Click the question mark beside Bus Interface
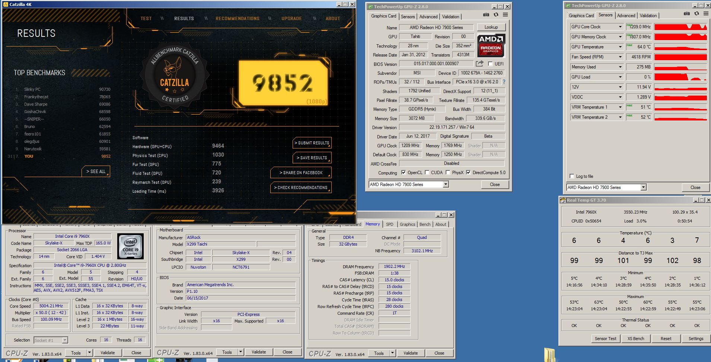Viewport: 711px width, 362px height. pos(504,82)
